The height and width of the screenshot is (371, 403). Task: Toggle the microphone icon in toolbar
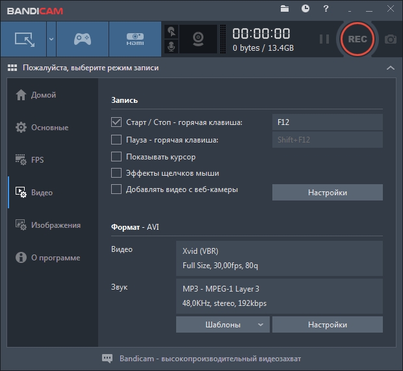[x=172, y=47]
